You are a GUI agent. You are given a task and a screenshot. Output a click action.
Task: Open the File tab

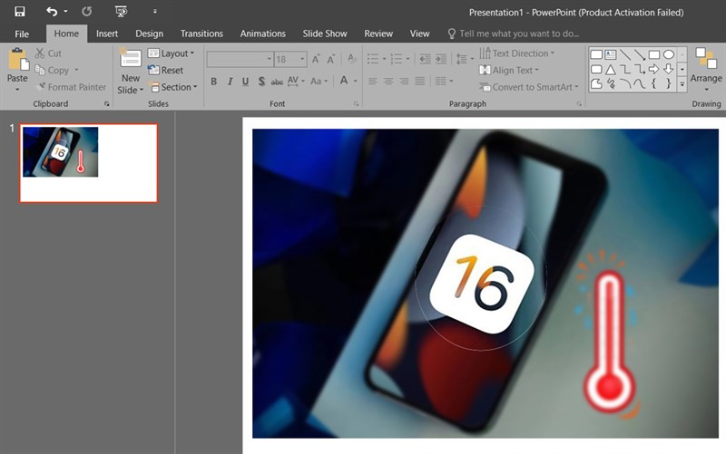(21, 34)
